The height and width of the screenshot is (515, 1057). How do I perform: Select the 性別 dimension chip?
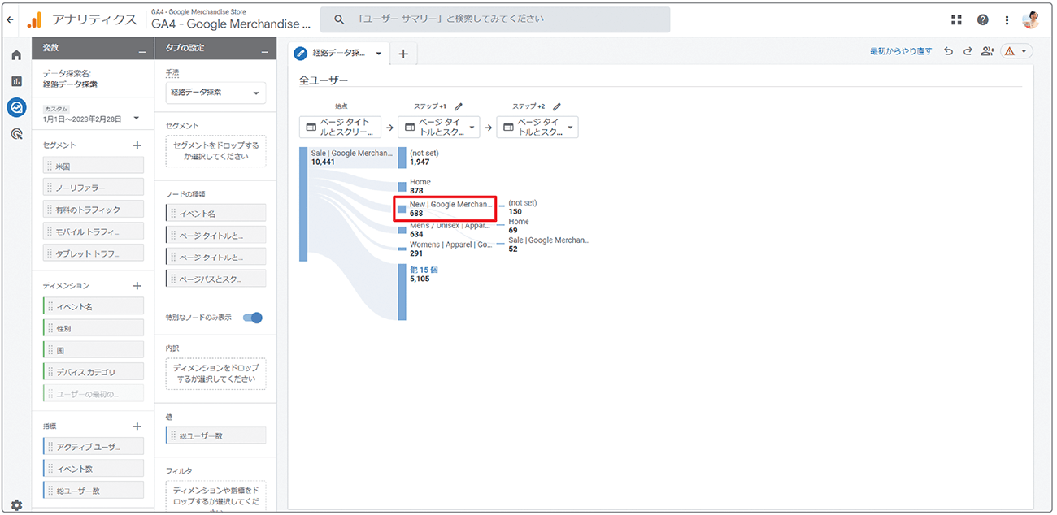[93, 328]
